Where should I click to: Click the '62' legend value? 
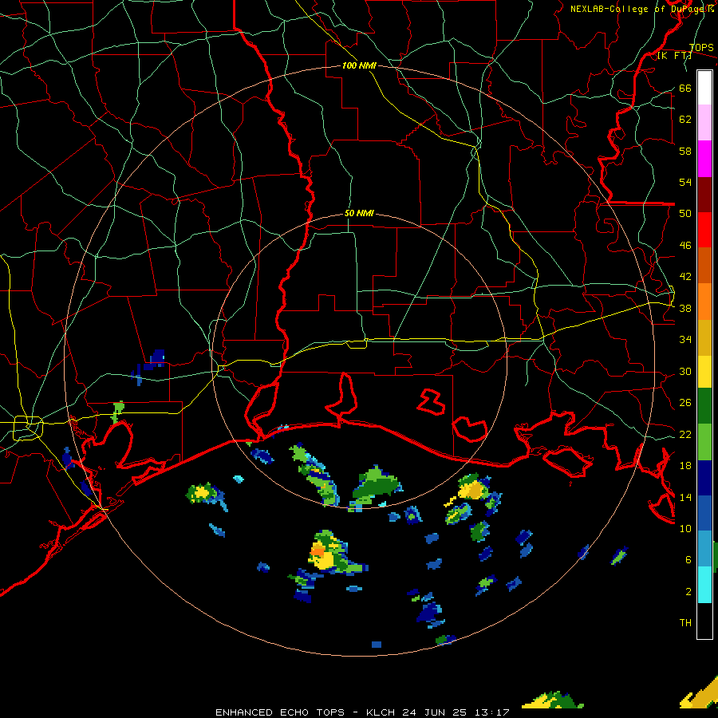(685, 119)
